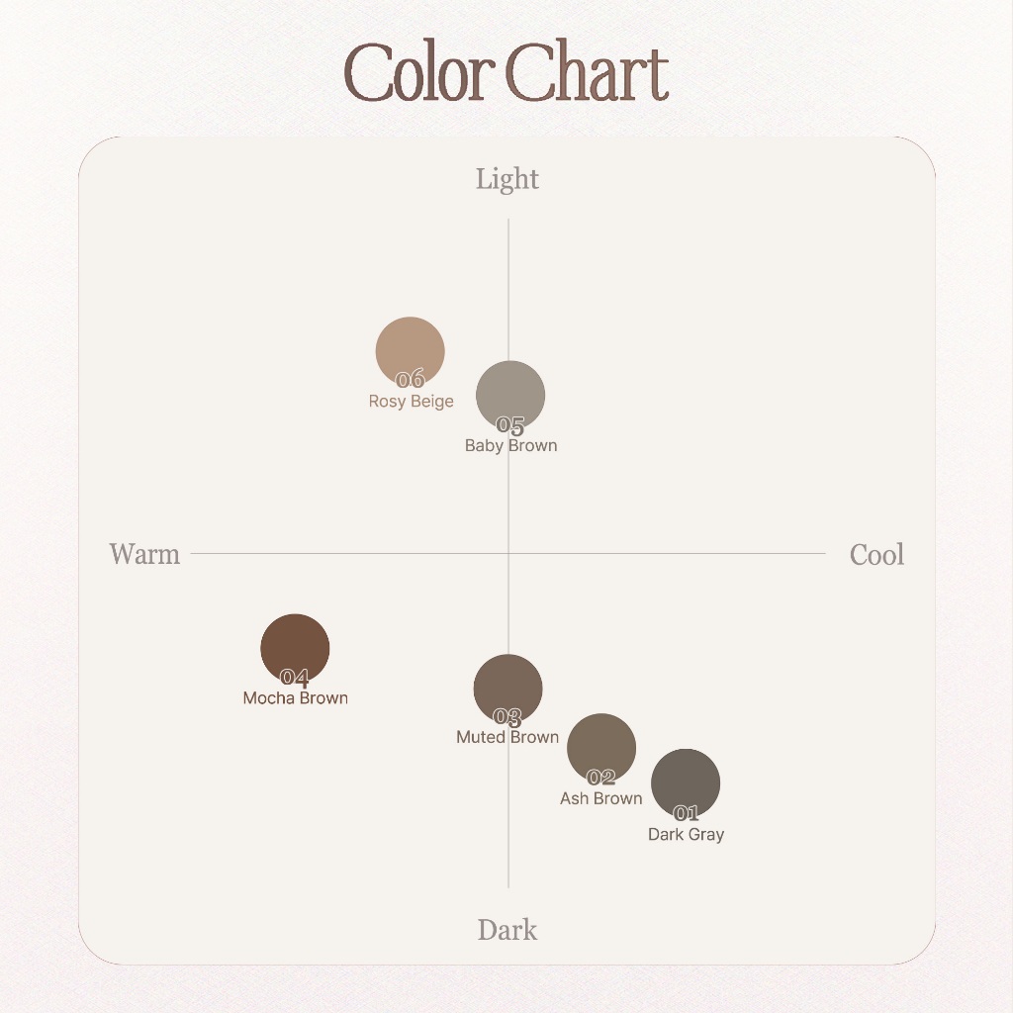
Task: Click the Light axis label
Action: pyautogui.click(x=507, y=179)
